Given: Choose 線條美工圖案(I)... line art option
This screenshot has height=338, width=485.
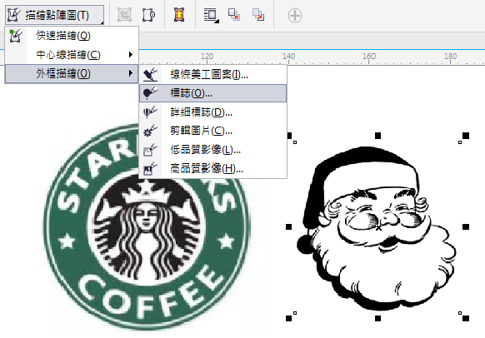Looking at the screenshot, I should (212, 74).
